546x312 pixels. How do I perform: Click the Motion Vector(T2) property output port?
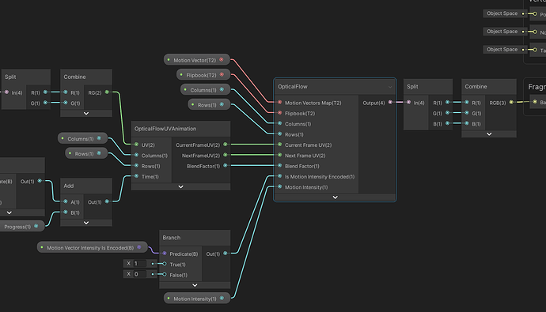click(x=222, y=60)
